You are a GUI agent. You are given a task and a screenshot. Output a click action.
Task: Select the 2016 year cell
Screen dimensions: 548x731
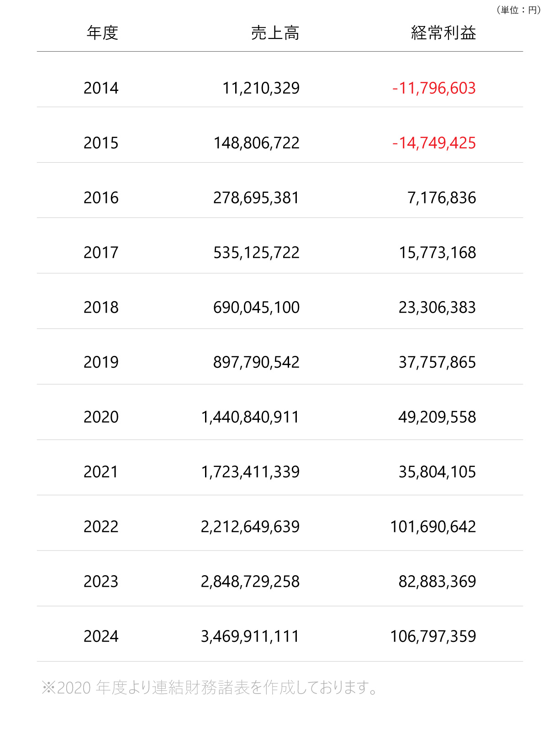coord(101,198)
